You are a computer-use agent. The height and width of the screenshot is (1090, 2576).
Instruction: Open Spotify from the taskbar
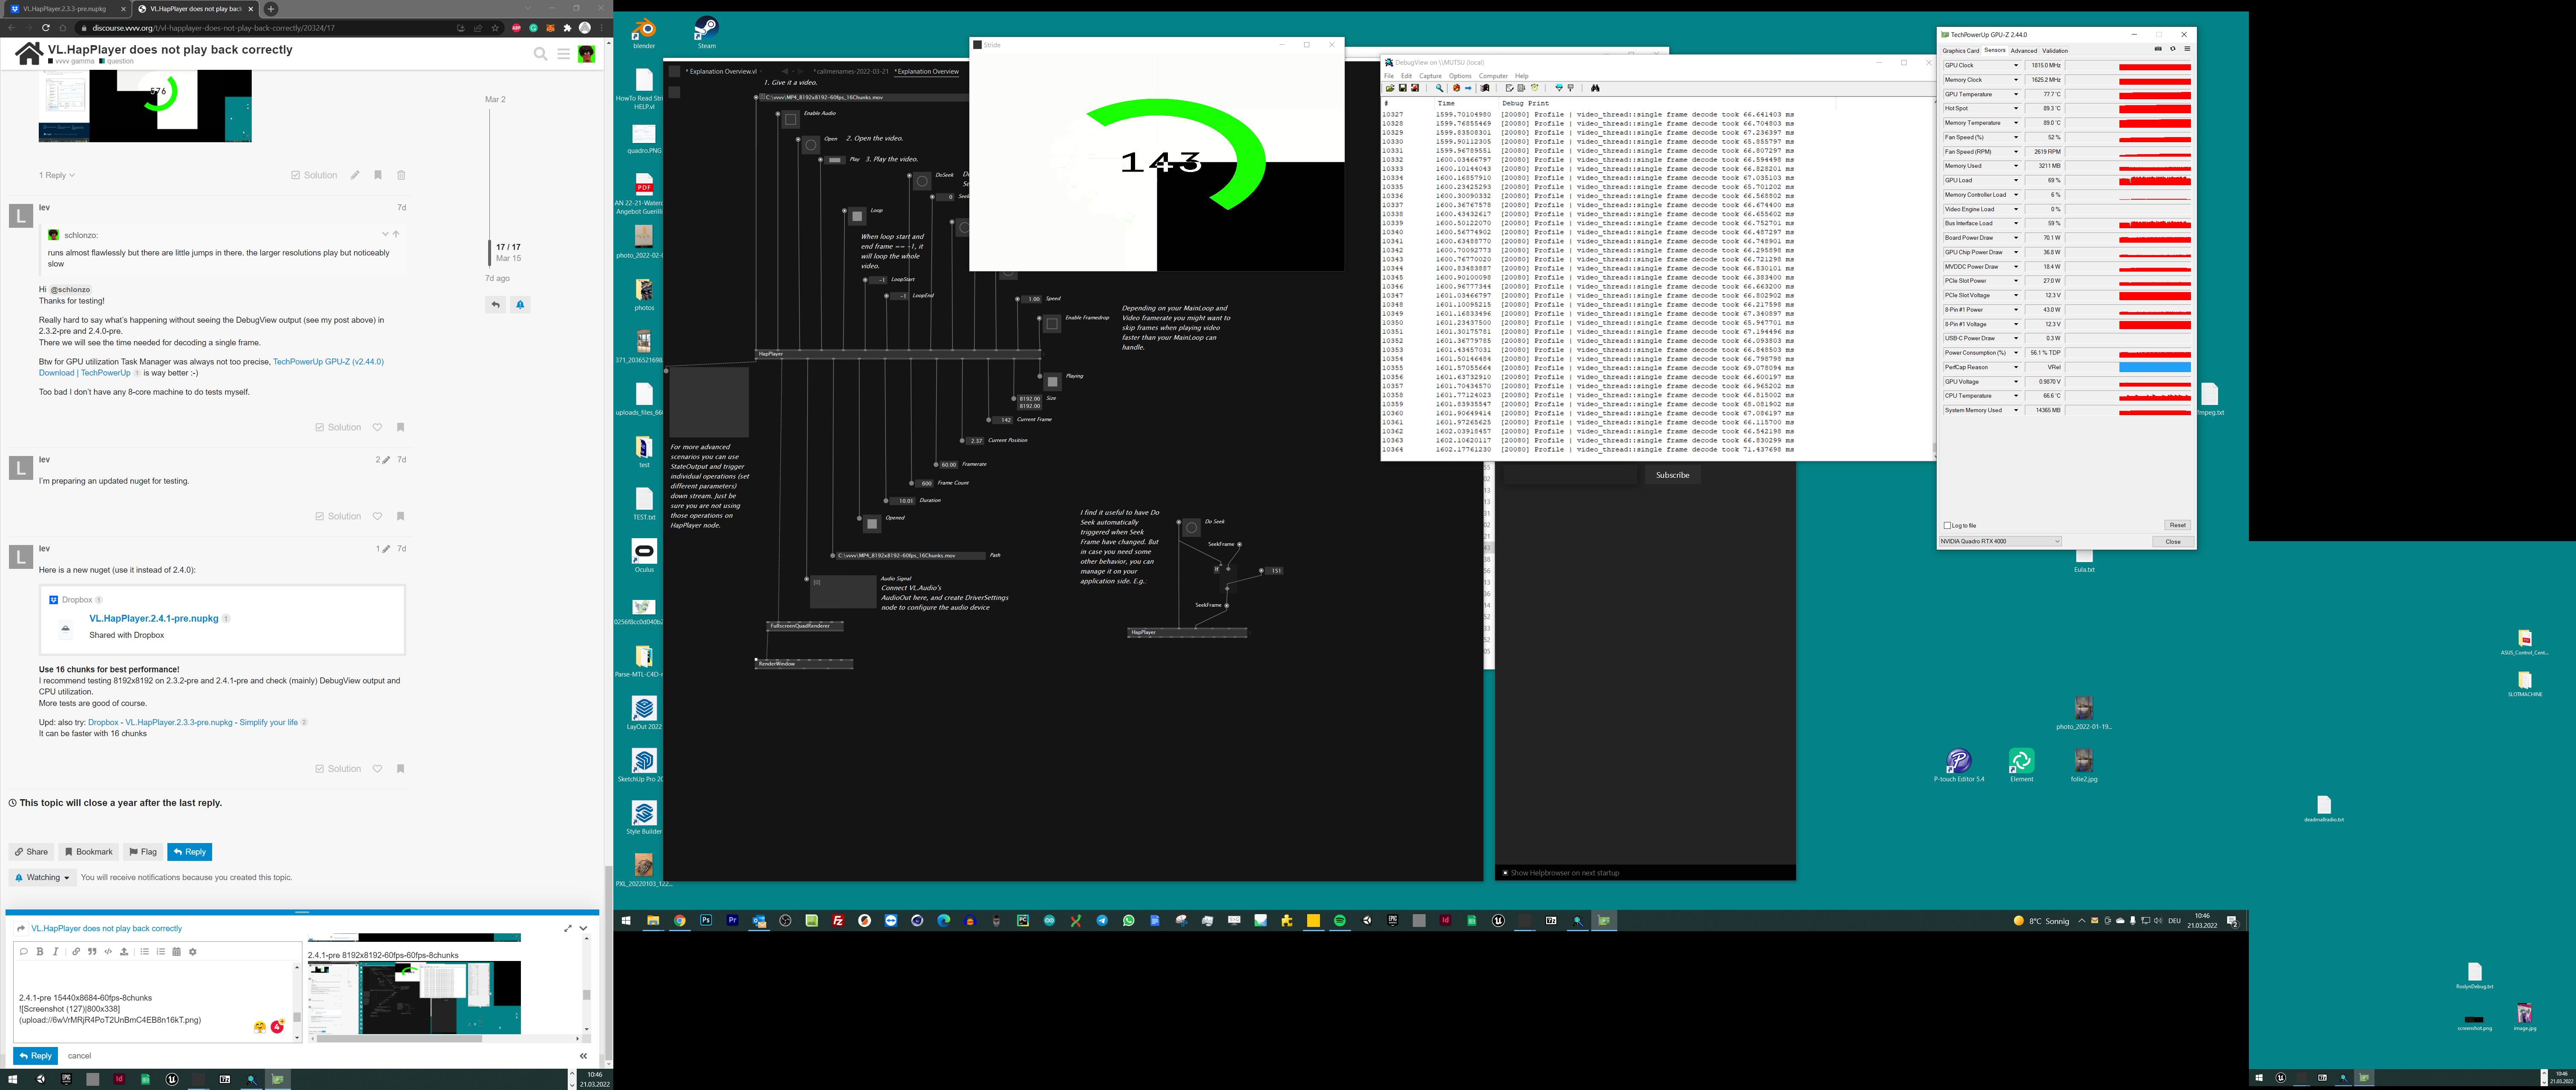1340,921
